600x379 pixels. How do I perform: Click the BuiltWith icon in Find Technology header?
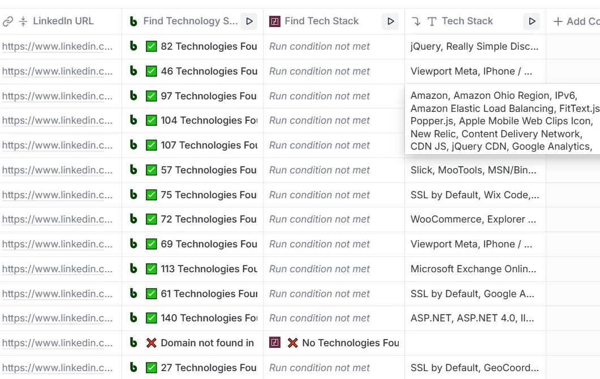pos(133,21)
